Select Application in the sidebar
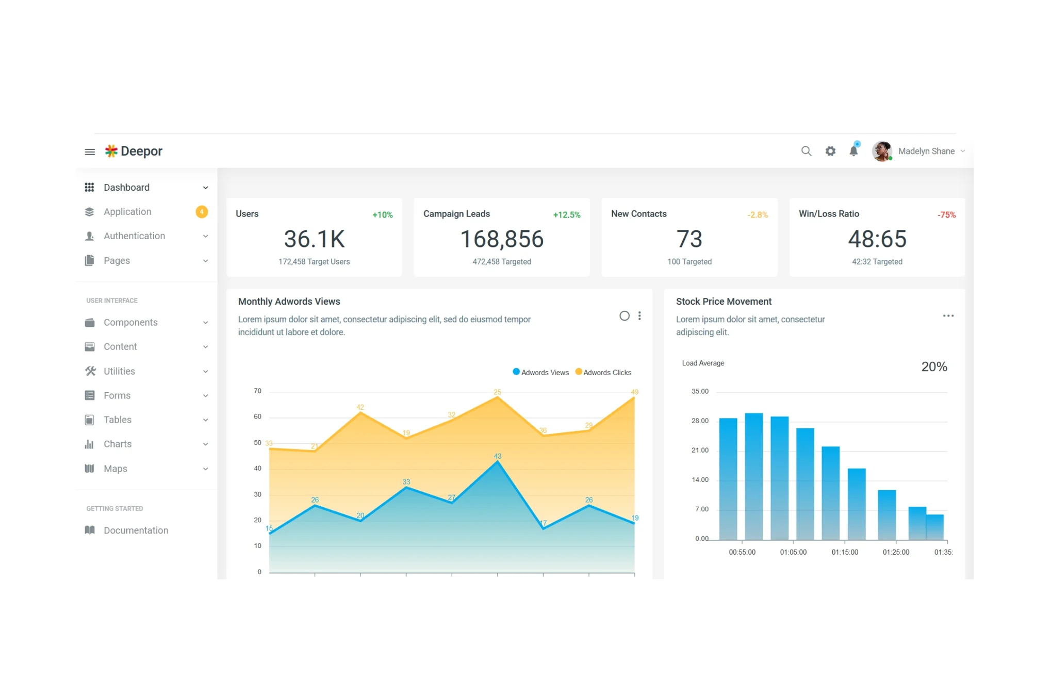 [x=127, y=212]
